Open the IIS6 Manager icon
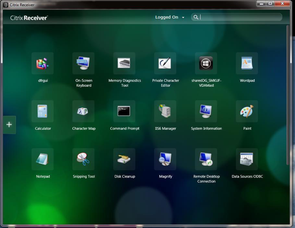 tap(165, 111)
